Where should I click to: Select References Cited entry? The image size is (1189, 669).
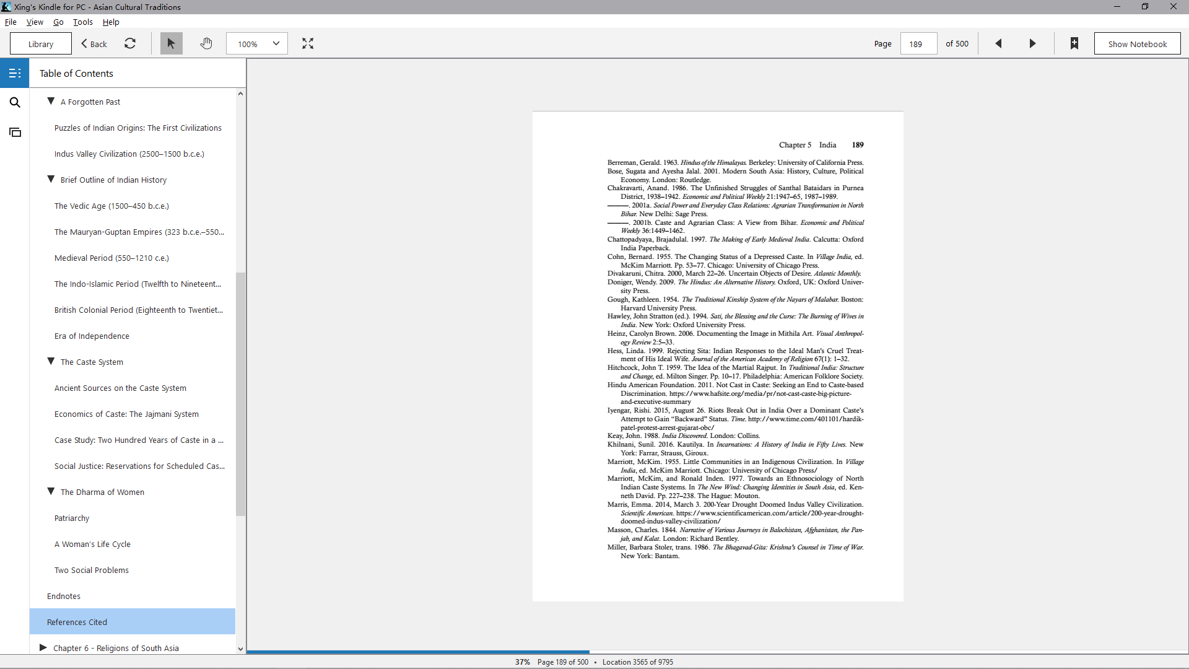click(x=133, y=622)
